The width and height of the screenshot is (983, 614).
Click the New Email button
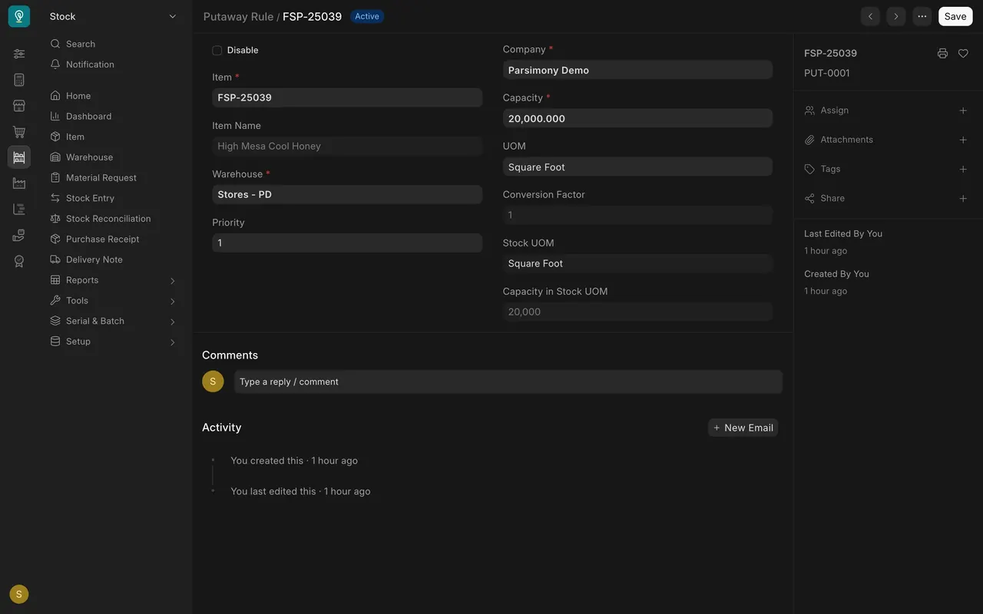coord(743,427)
